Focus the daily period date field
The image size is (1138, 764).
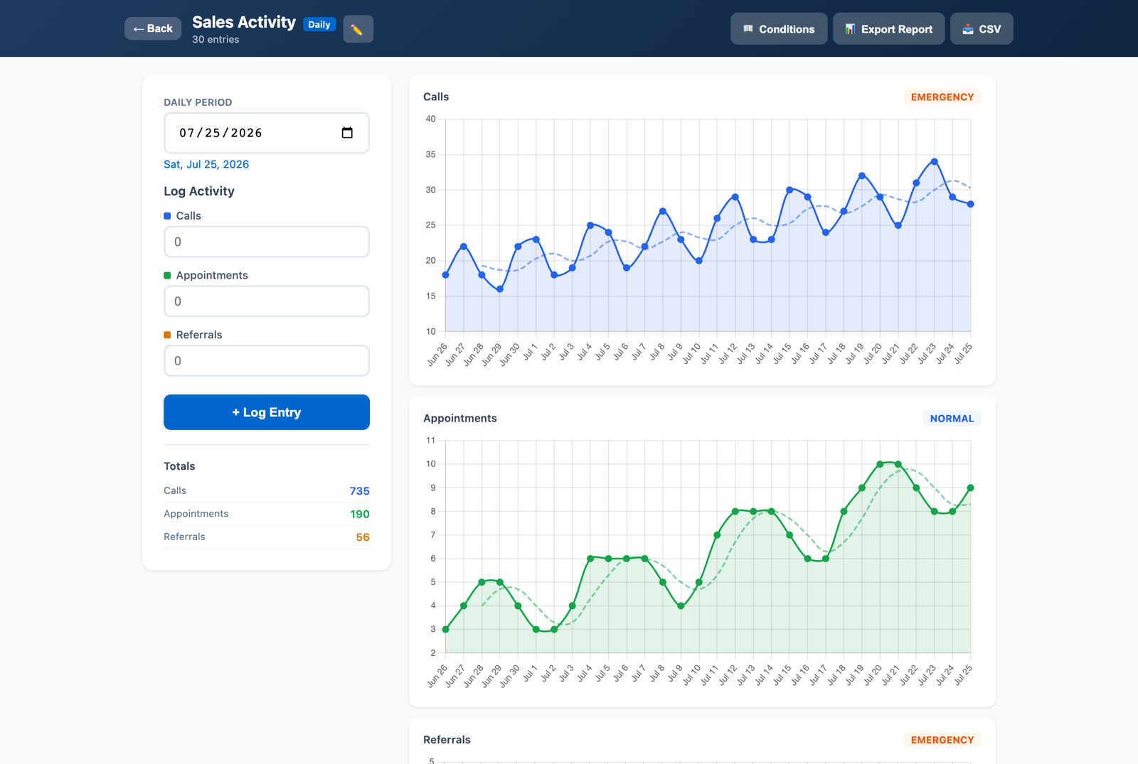(x=267, y=133)
